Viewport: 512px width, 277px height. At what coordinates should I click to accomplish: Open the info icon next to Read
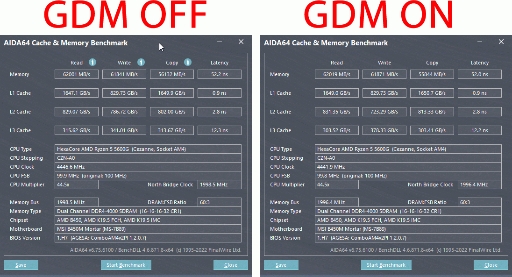pos(92,62)
